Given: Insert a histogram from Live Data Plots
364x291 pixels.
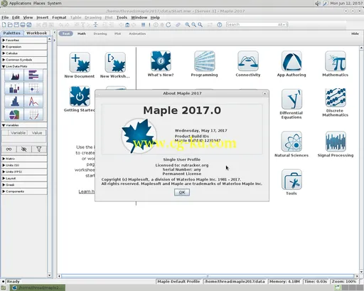Looking at the screenshot, I should point(14,102).
